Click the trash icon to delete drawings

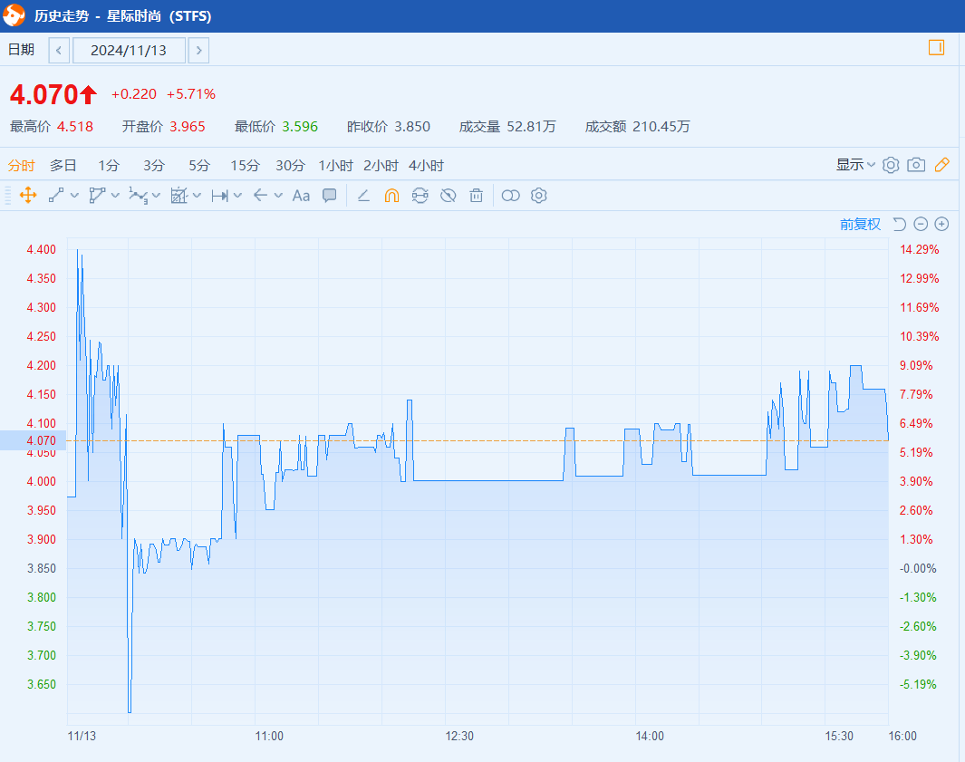[476, 196]
